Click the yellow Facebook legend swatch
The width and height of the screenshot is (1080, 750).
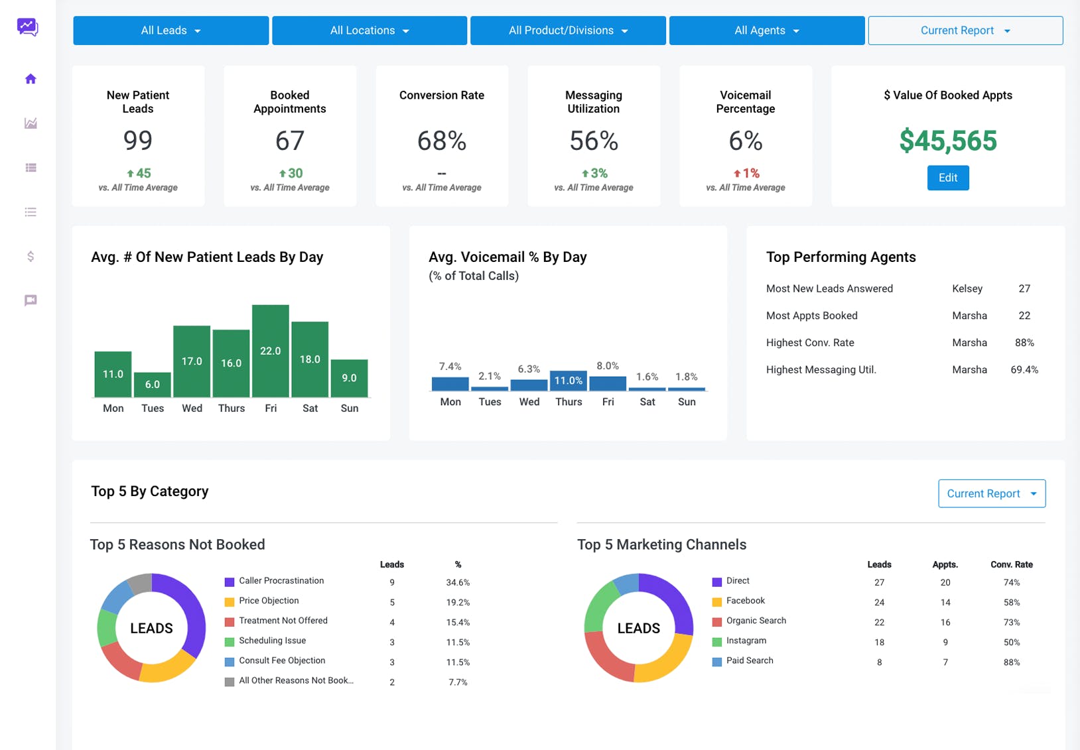(716, 602)
